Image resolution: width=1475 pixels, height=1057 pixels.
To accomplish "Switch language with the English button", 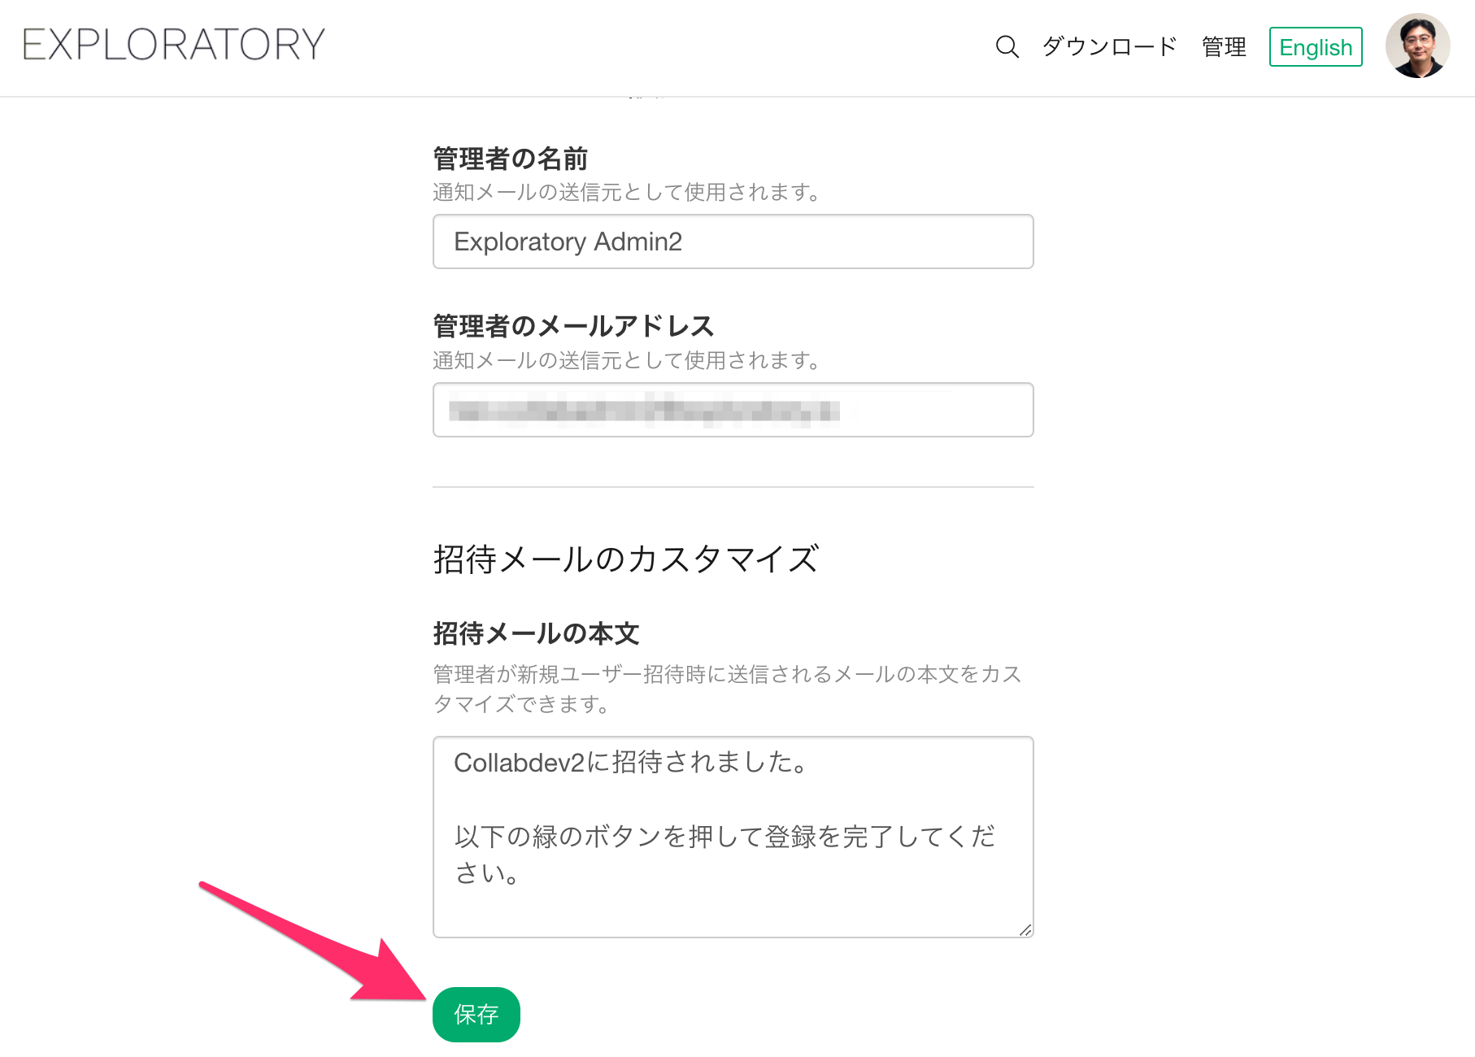I will pos(1316,47).
